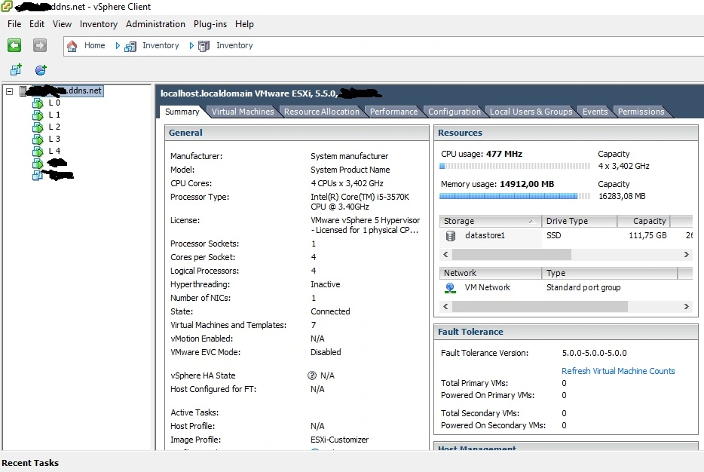
Task: Click Drive Type column header
Action: point(579,221)
